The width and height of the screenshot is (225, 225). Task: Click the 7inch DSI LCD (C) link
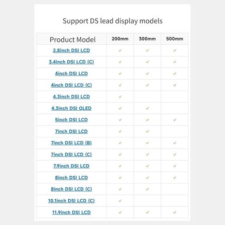coord(71,154)
